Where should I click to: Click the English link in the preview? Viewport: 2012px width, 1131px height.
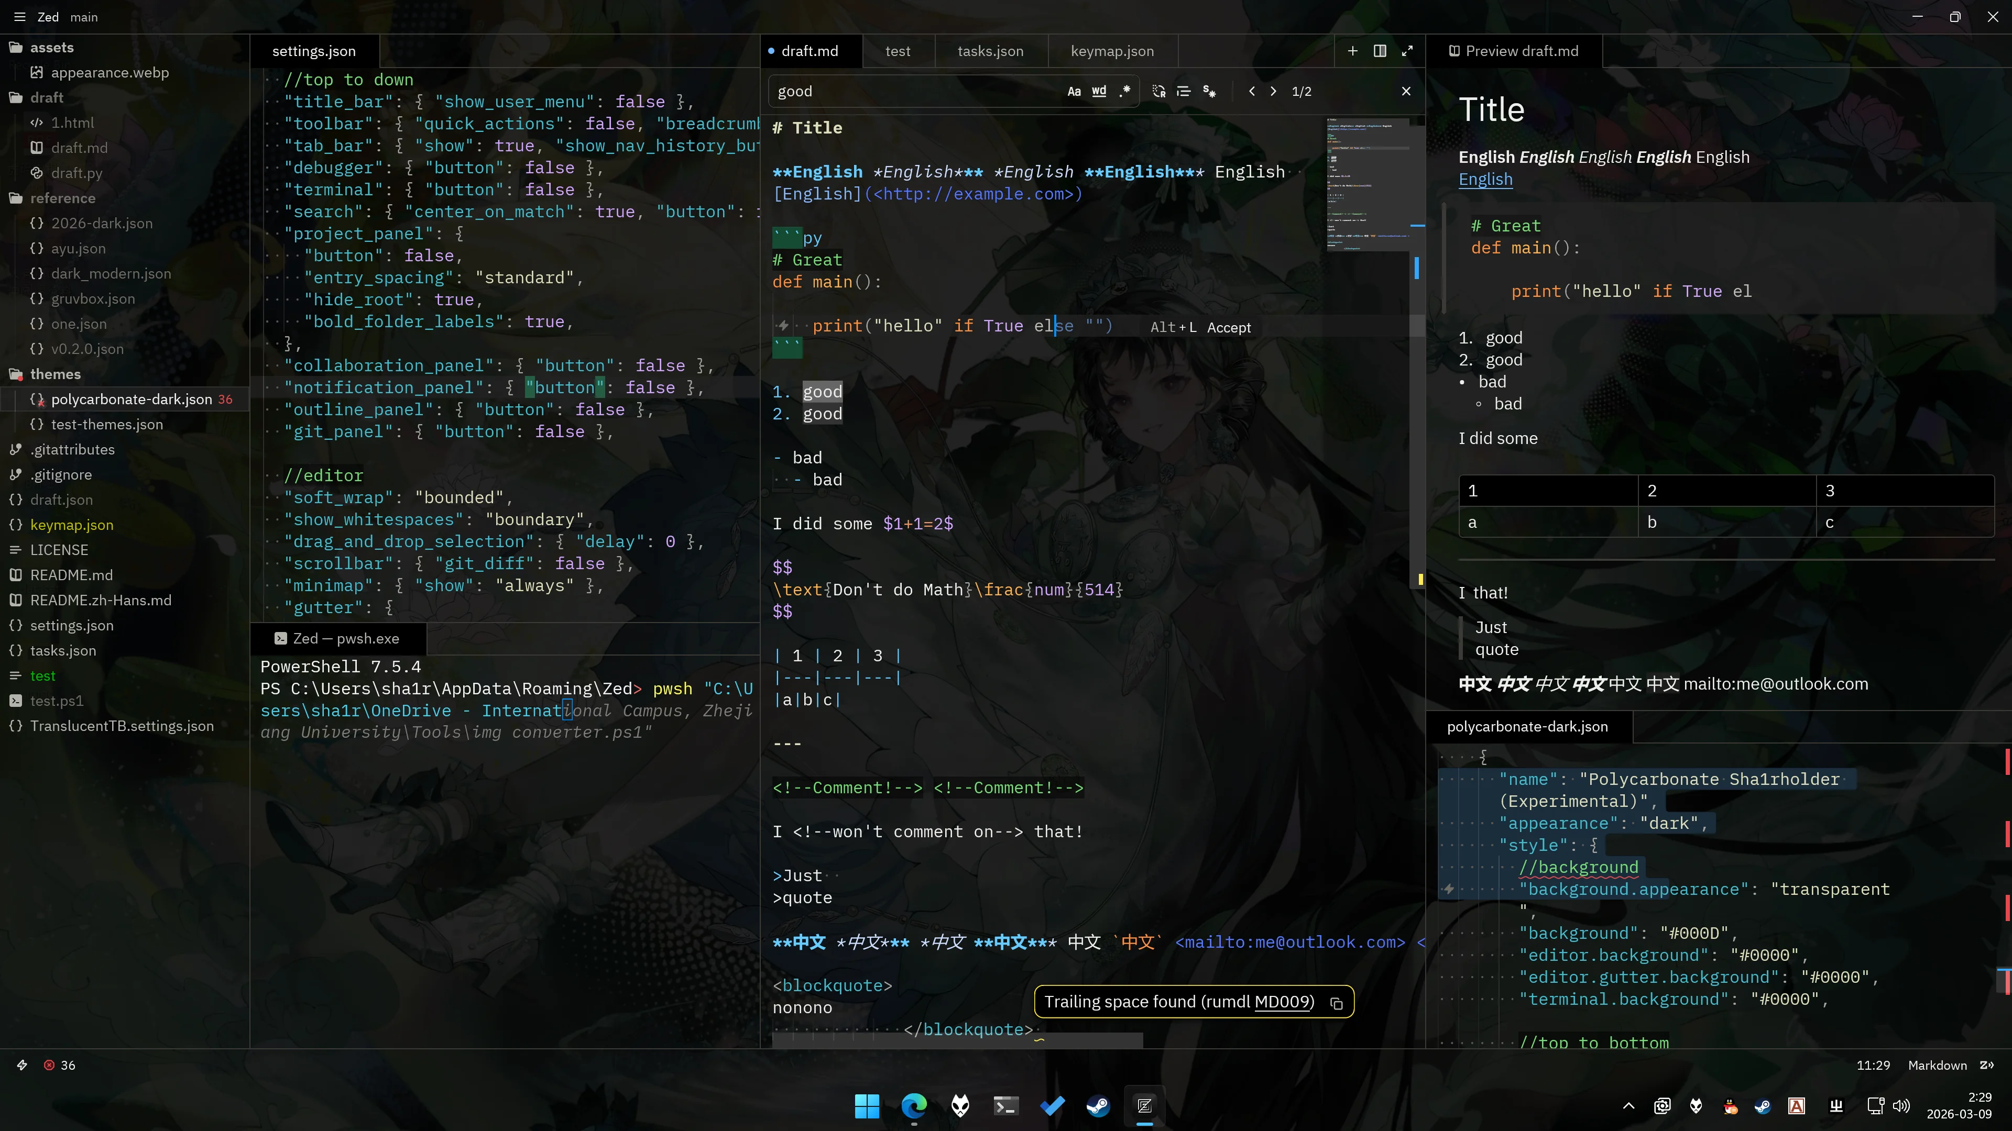pyautogui.click(x=1485, y=180)
